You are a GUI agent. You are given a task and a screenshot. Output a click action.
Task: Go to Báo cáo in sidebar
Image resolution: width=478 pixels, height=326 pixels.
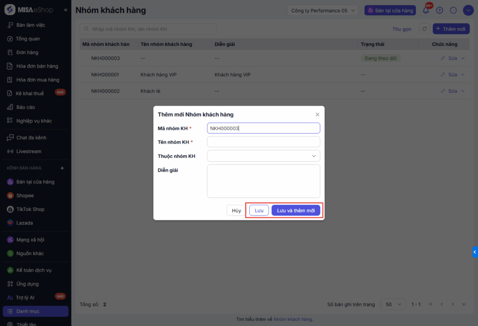tap(25, 107)
